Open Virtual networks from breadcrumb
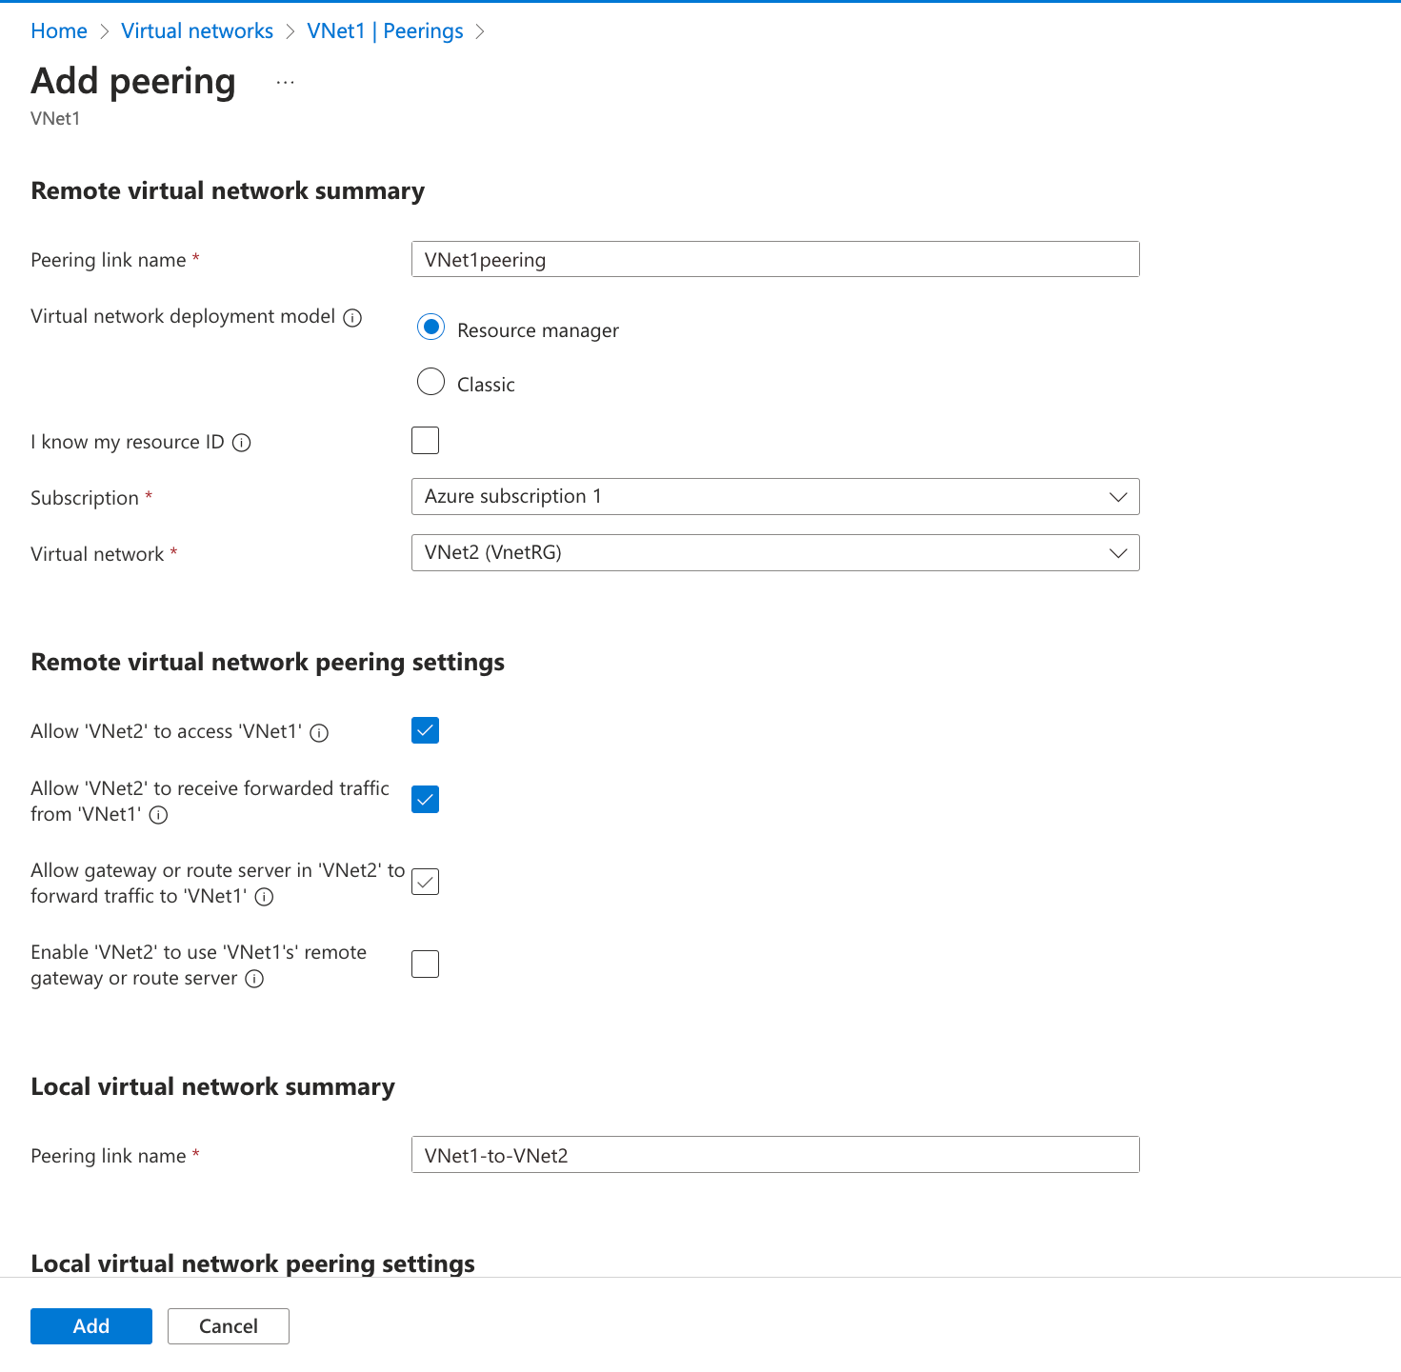 (x=196, y=30)
